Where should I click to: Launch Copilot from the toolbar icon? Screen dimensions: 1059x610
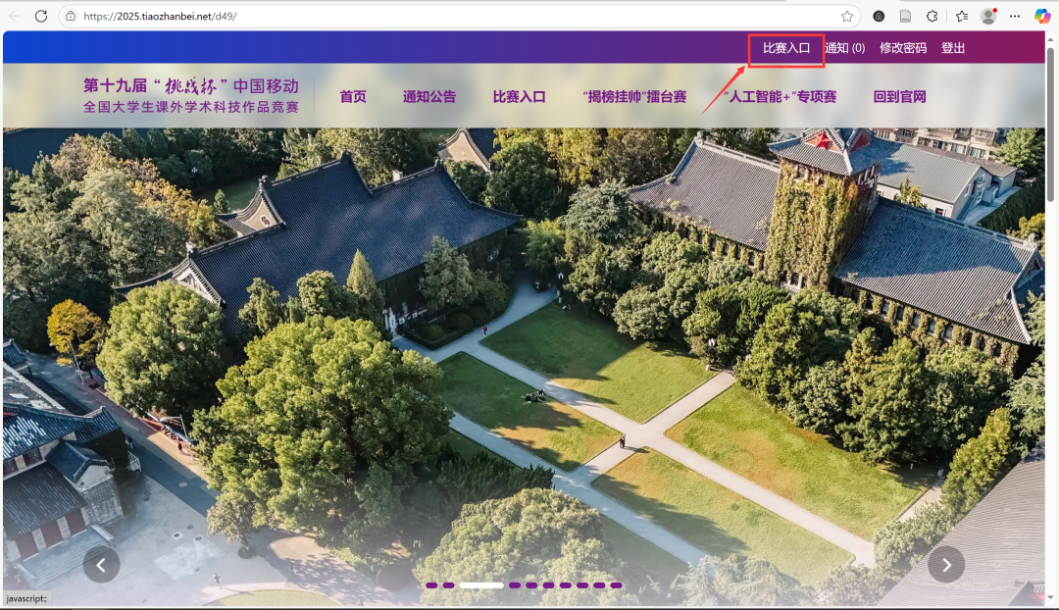click(1042, 17)
